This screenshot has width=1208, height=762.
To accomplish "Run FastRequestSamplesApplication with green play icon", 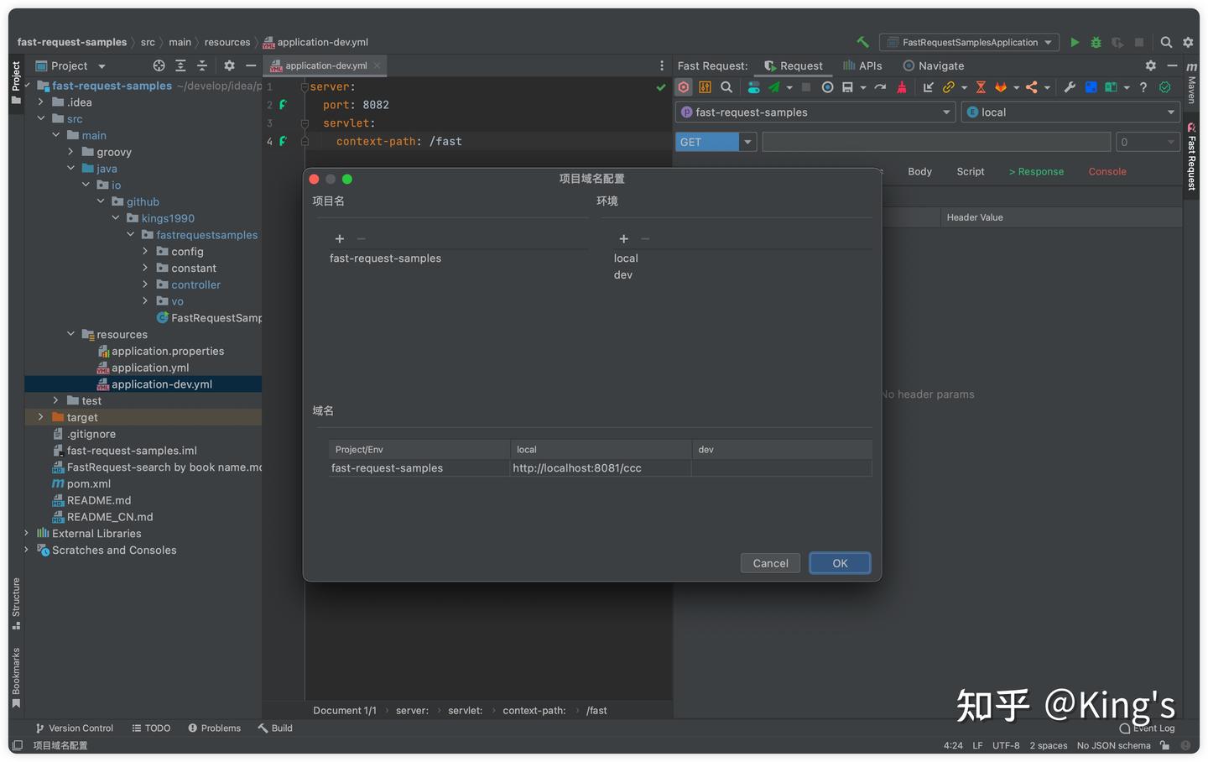I will coord(1075,42).
